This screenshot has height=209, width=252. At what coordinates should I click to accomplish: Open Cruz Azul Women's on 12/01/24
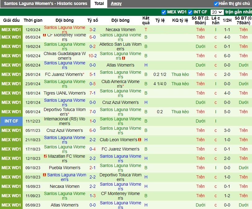120,102
